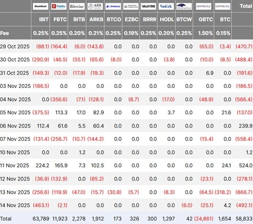
Task: Select the grand total 58,833 cell
Action: coord(244,219)
